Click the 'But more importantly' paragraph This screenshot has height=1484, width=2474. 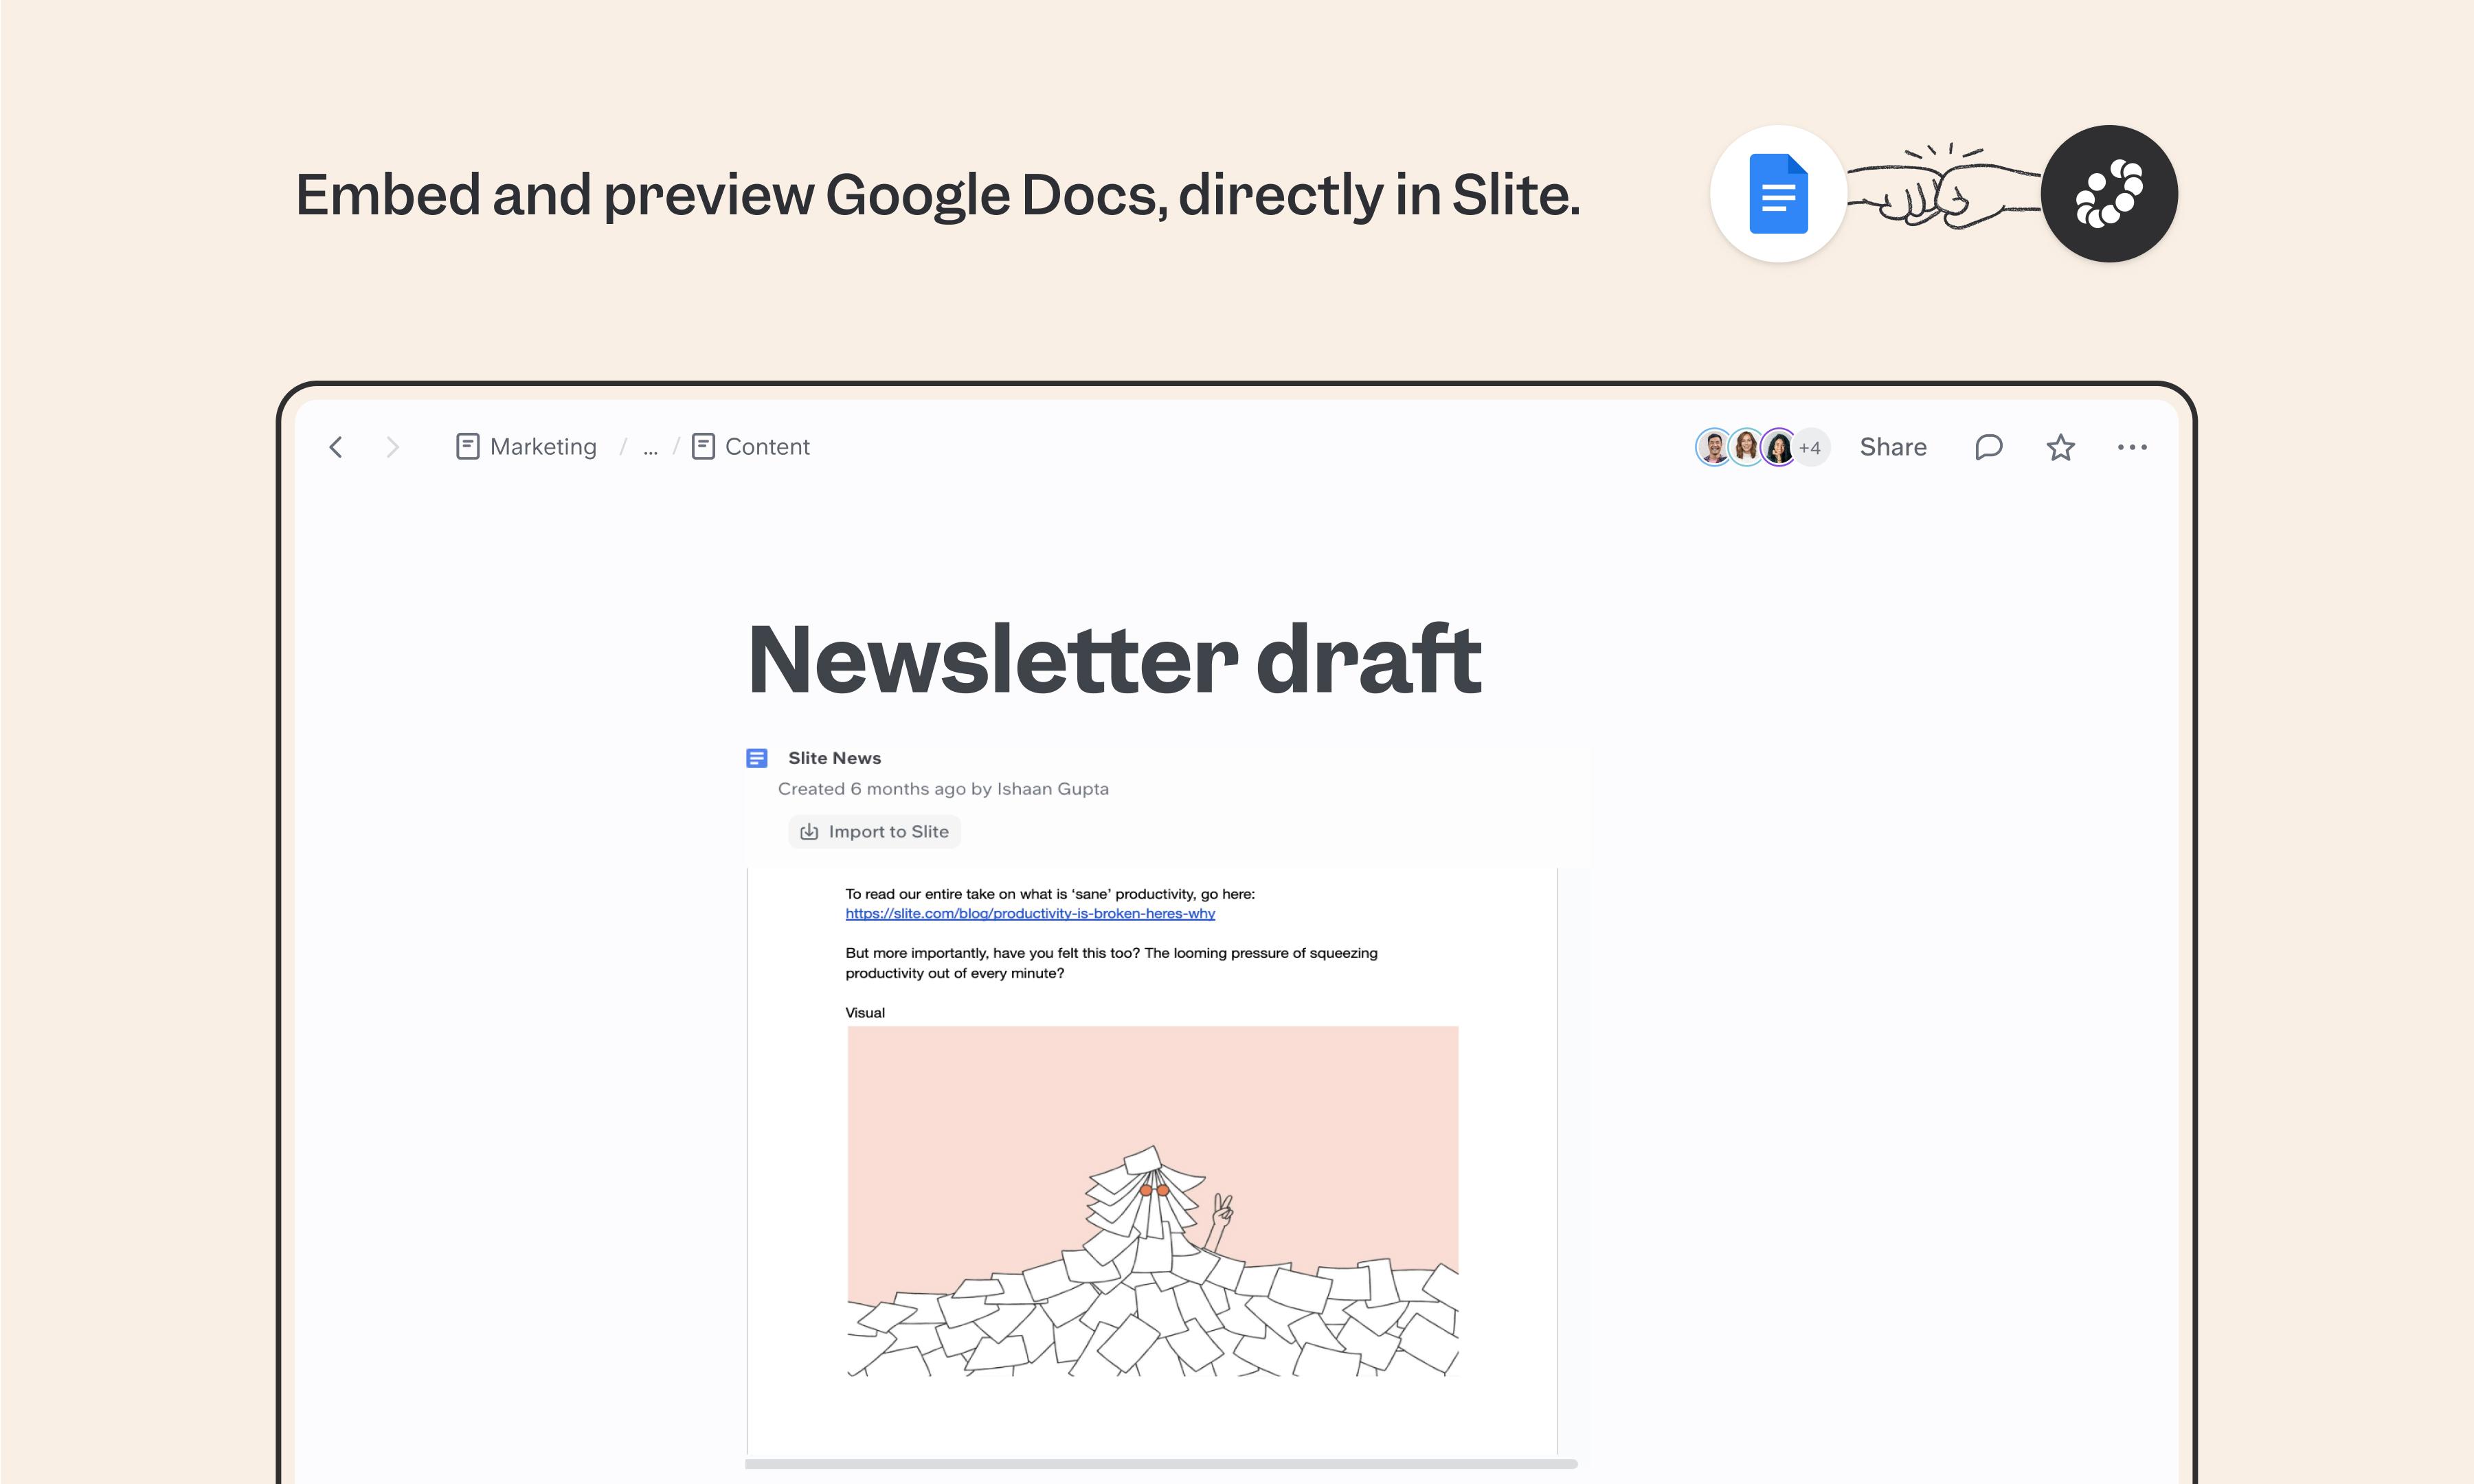pos(1111,963)
